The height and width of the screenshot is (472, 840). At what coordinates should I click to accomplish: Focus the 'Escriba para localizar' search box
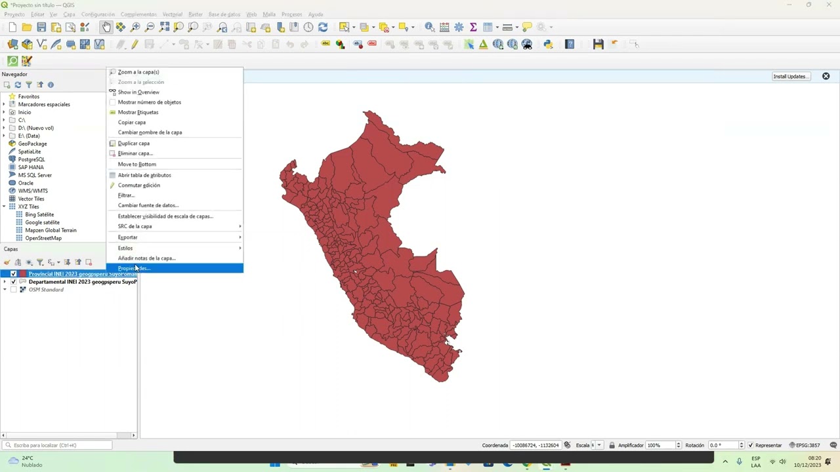[x=58, y=445]
